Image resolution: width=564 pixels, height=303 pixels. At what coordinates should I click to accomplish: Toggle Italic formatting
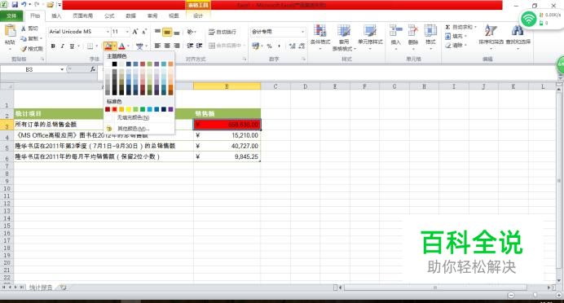(63, 46)
